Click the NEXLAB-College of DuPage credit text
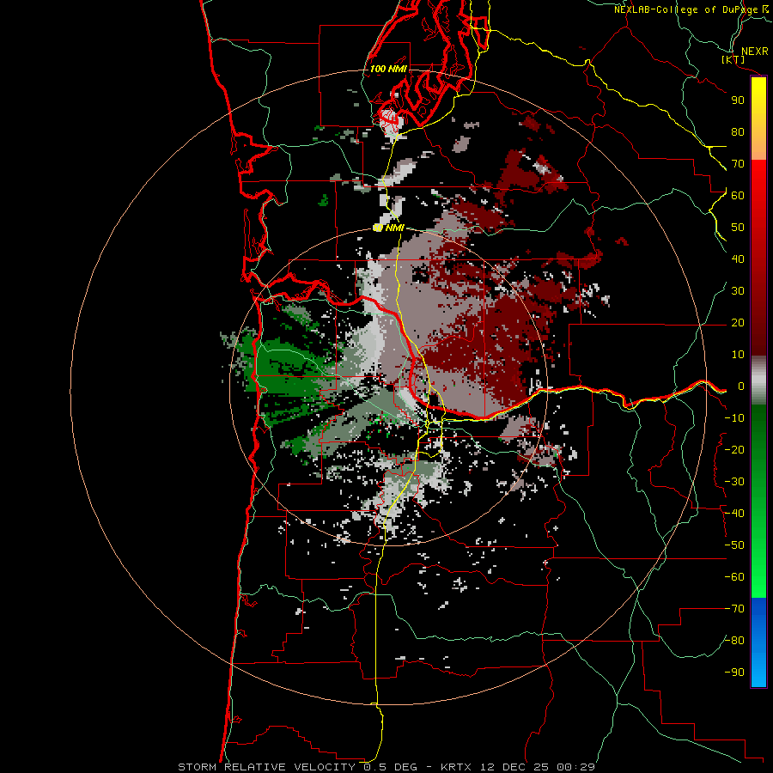Image resolution: width=773 pixels, height=773 pixels. pyautogui.click(x=686, y=9)
